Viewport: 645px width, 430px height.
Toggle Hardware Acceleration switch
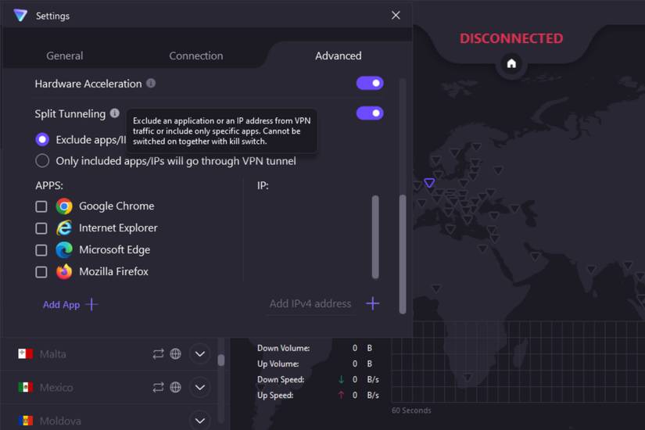point(370,83)
